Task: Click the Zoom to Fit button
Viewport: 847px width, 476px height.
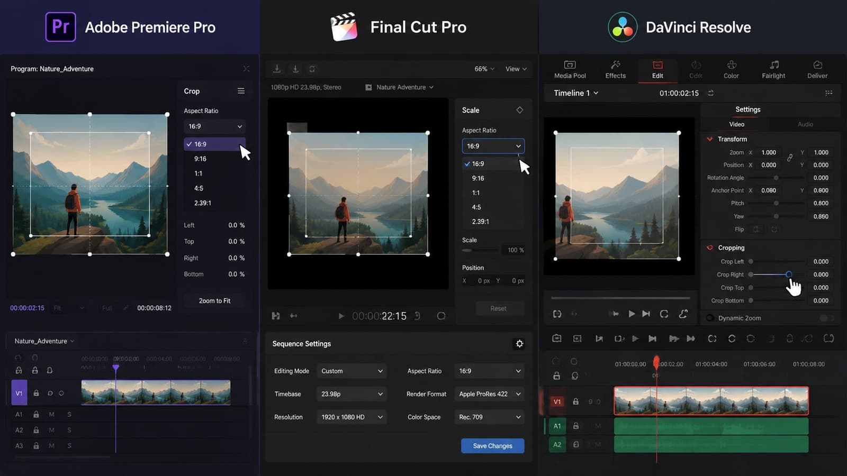Action: (x=214, y=301)
